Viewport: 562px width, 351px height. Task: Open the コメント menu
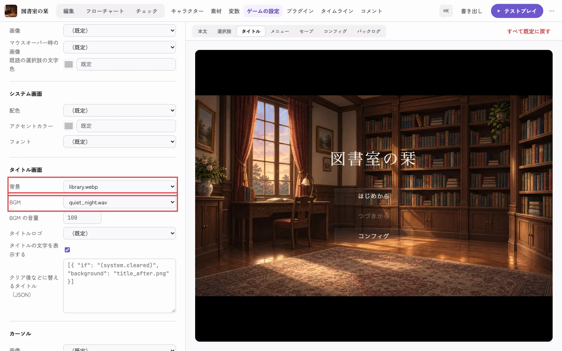(372, 11)
